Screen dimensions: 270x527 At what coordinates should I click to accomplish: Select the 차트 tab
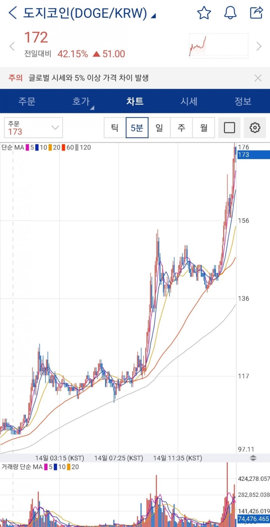(x=135, y=101)
